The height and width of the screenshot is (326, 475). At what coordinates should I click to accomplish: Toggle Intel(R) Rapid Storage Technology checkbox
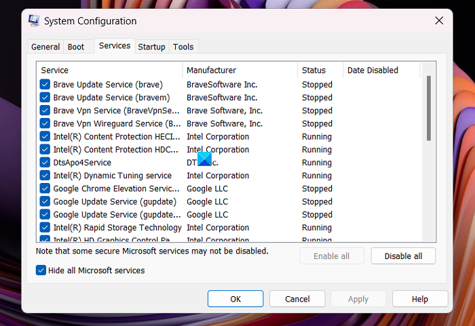45,228
